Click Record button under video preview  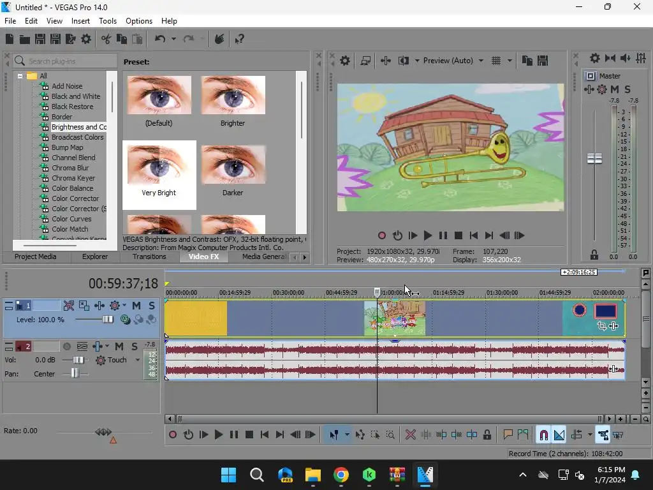tap(381, 235)
